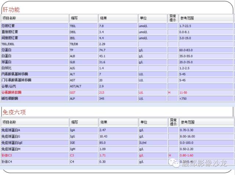Select the 总蛋白 item name cell
Image resolution: width=235 pixels, height=175 pixels.
35,50
